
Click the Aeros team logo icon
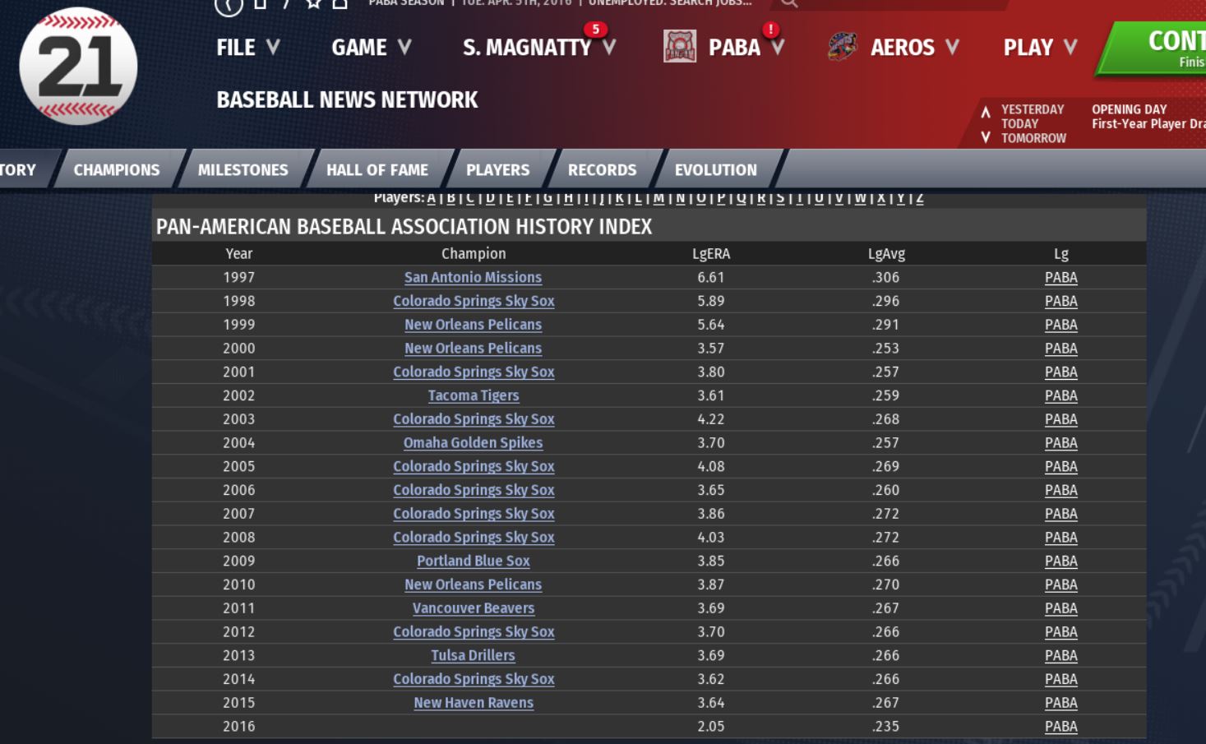(x=843, y=46)
